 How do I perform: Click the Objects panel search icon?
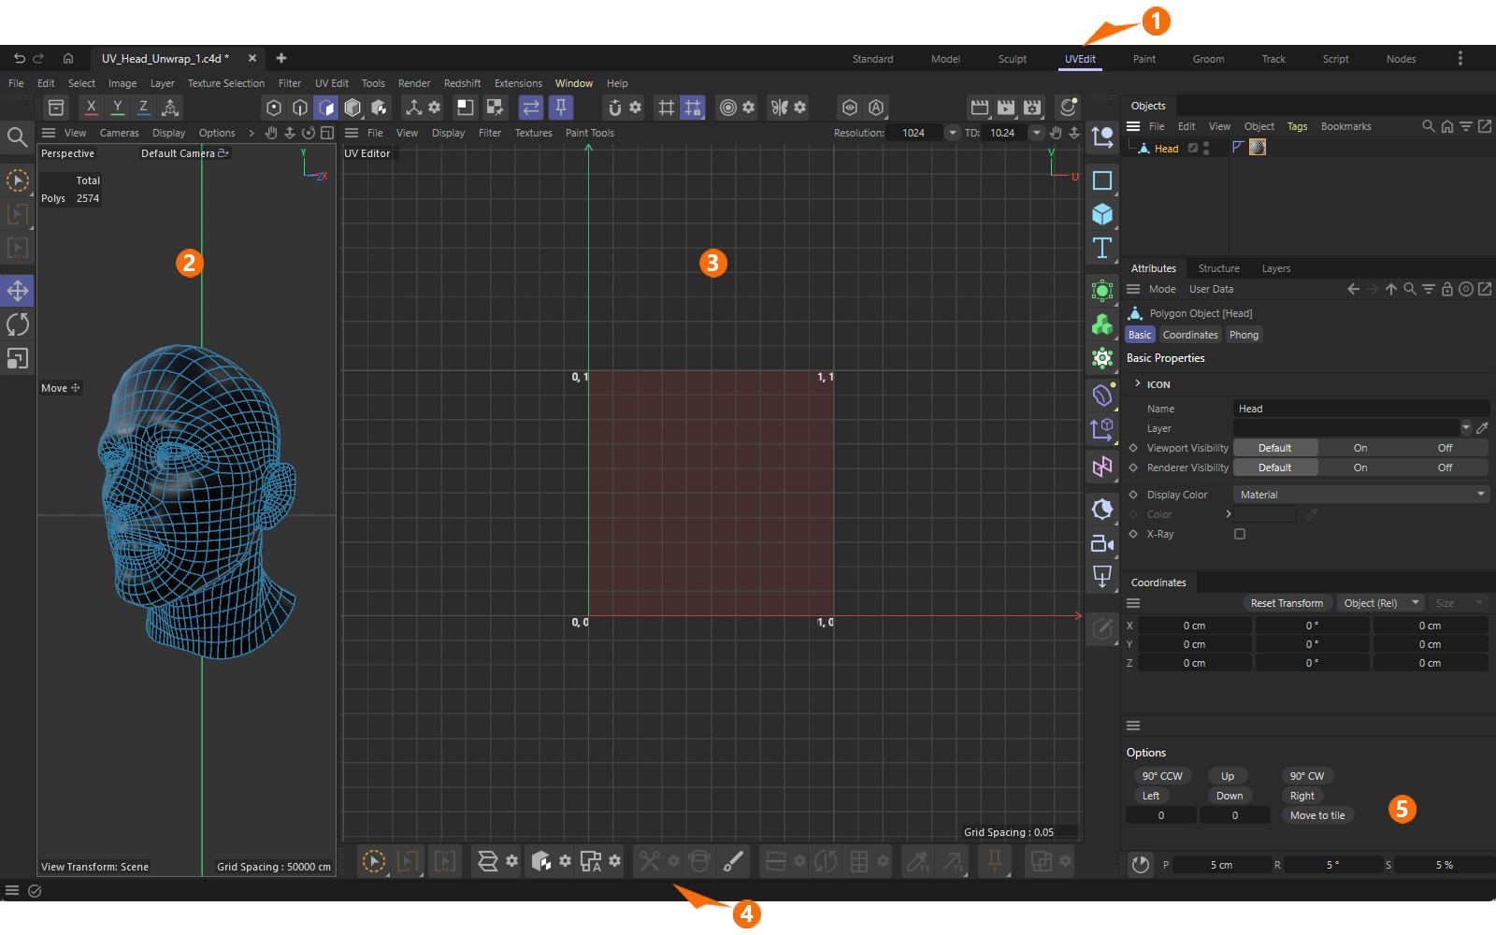click(x=1428, y=126)
